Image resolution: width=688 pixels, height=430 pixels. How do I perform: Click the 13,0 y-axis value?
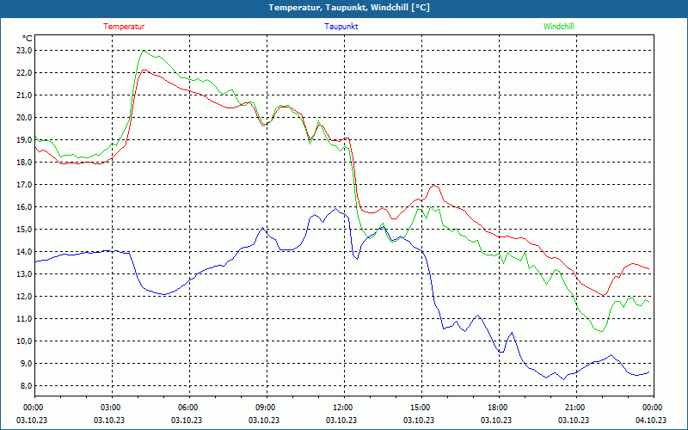(x=25, y=274)
